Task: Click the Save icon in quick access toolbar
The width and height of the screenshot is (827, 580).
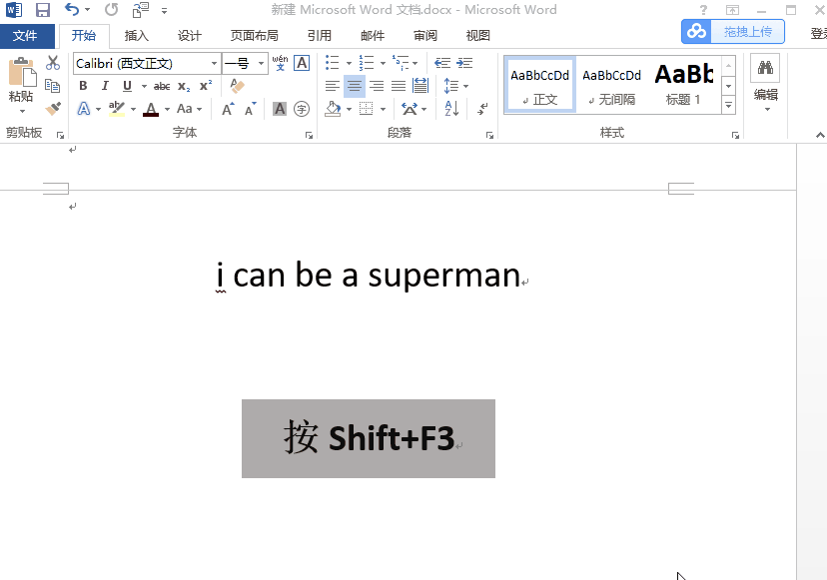Action: pyautogui.click(x=42, y=10)
